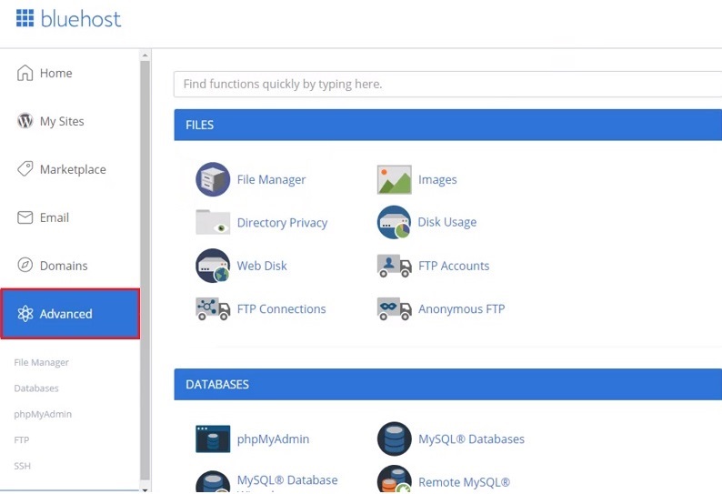Open the FTP Accounts truck icon

(x=394, y=266)
